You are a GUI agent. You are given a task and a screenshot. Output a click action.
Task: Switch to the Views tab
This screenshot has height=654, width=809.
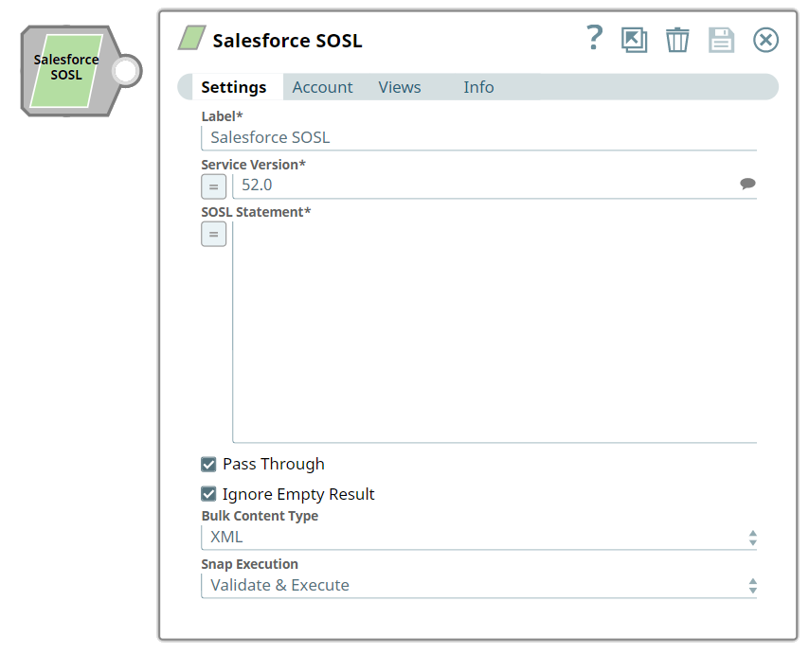tap(400, 87)
